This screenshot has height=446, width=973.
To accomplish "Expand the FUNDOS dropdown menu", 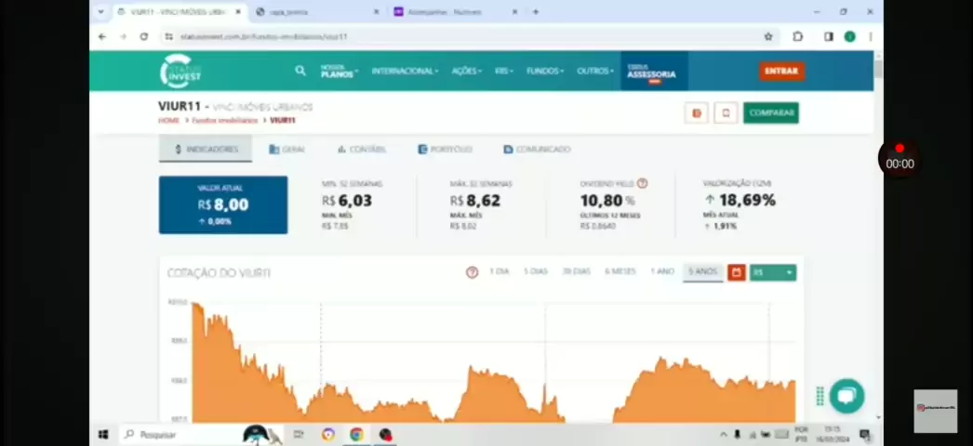I will click(x=544, y=72).
